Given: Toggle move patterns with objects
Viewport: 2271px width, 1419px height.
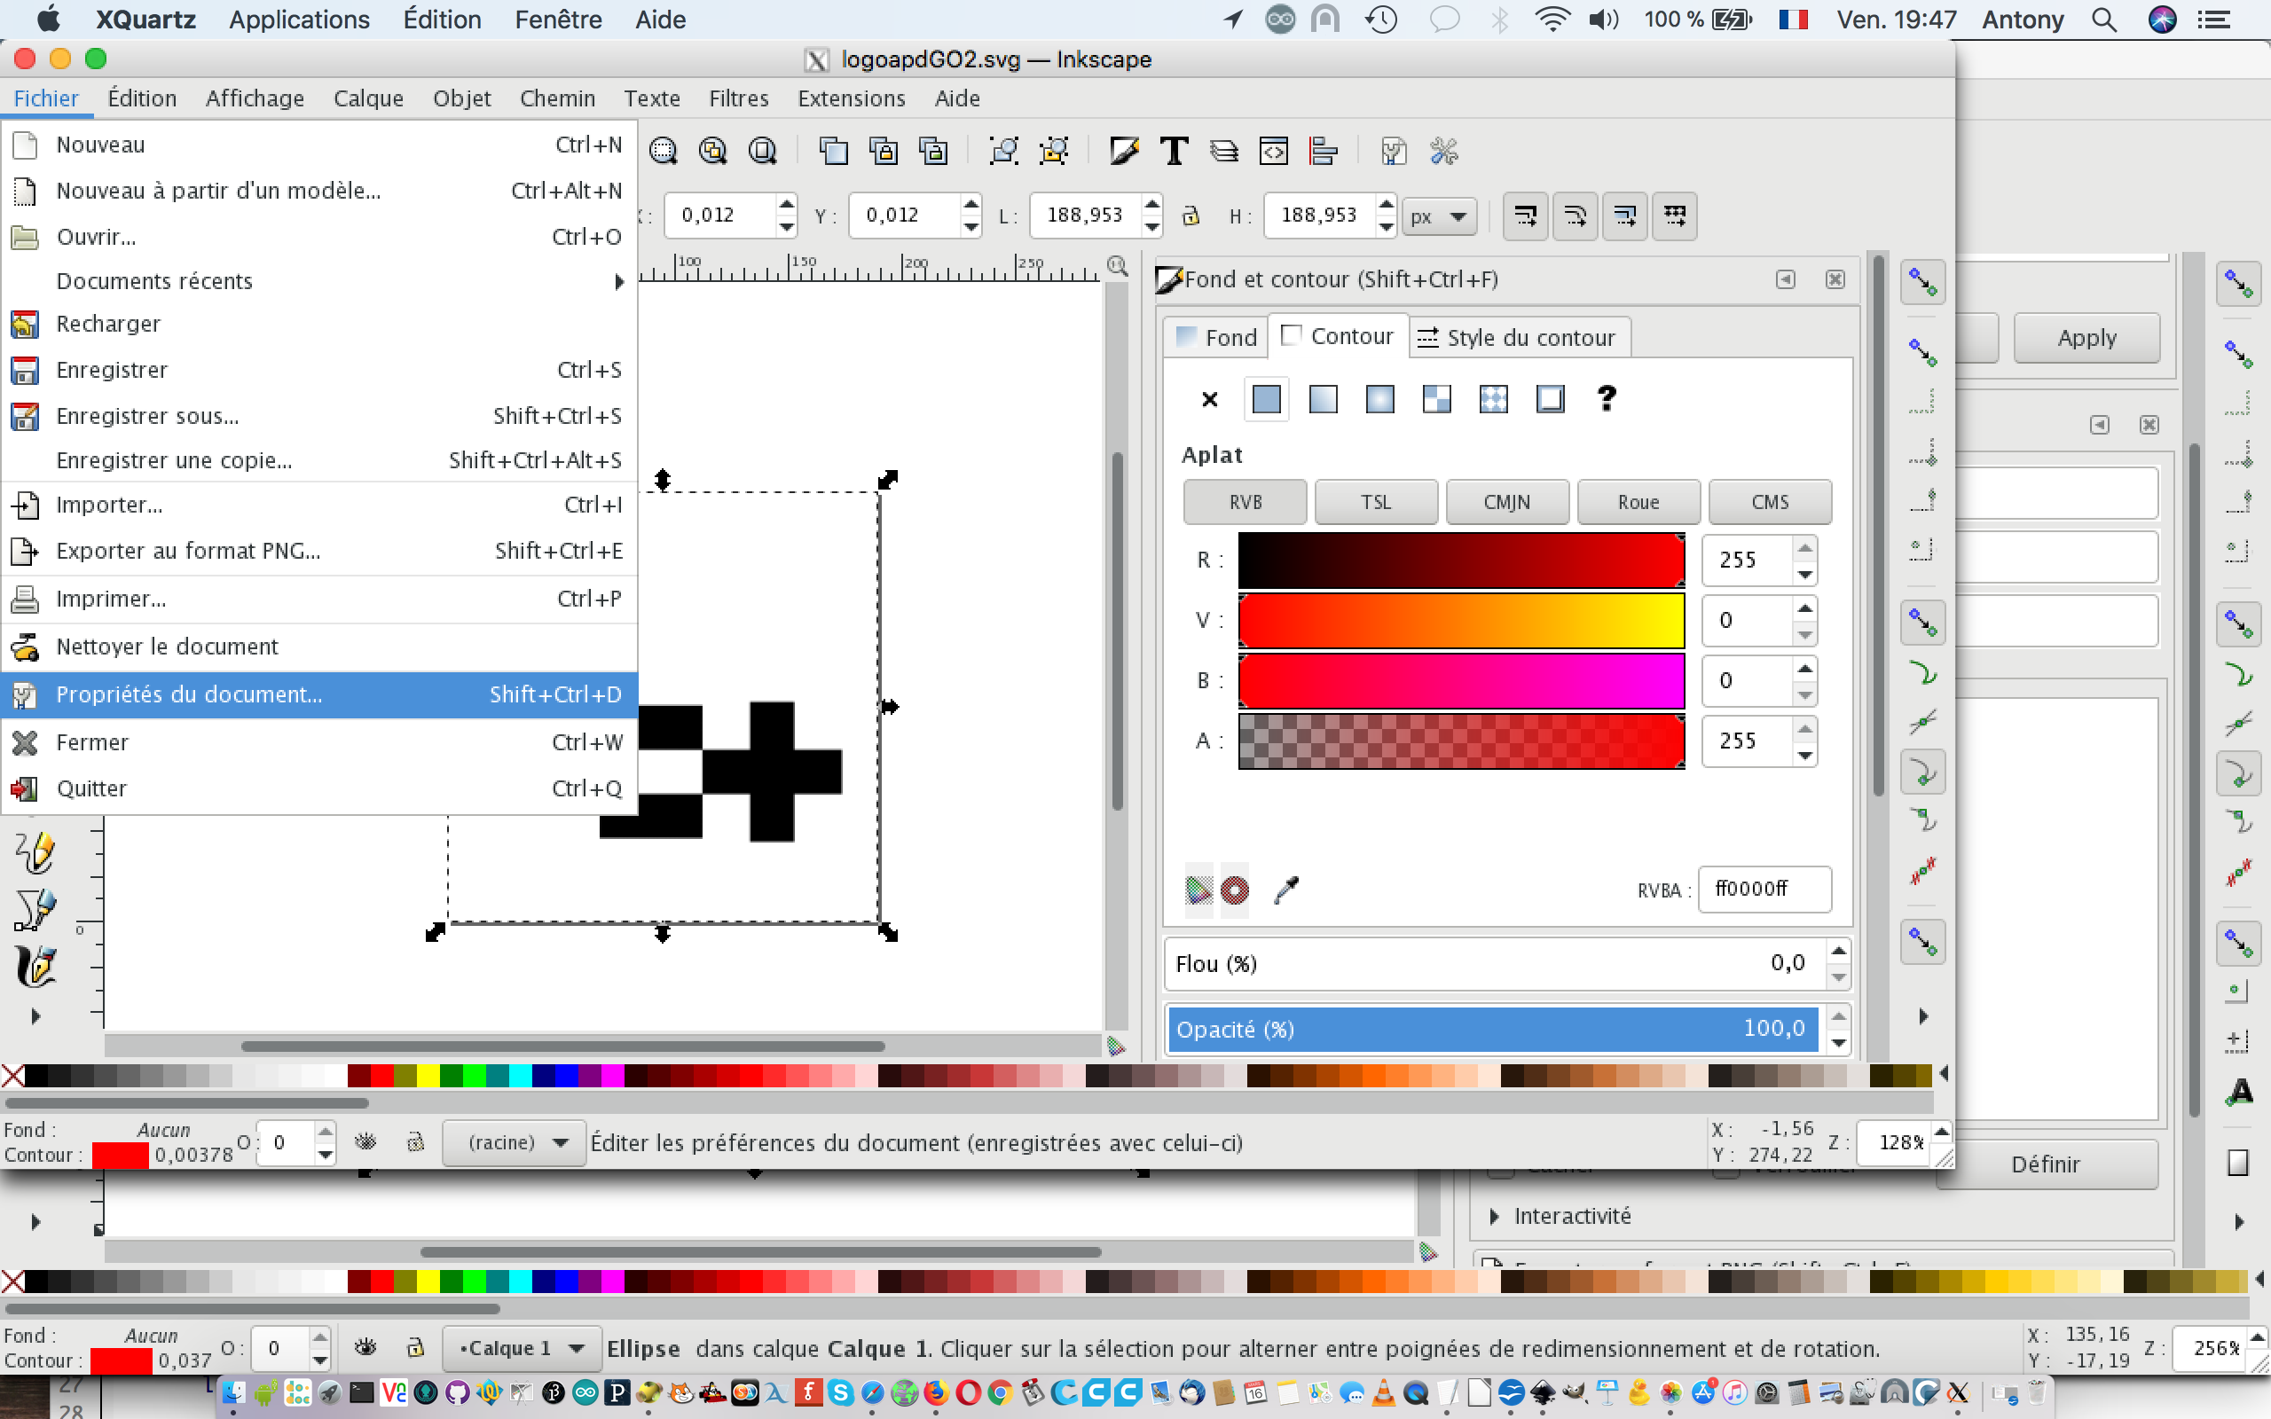Looking at the screenshot, I should pos(1675,216).
